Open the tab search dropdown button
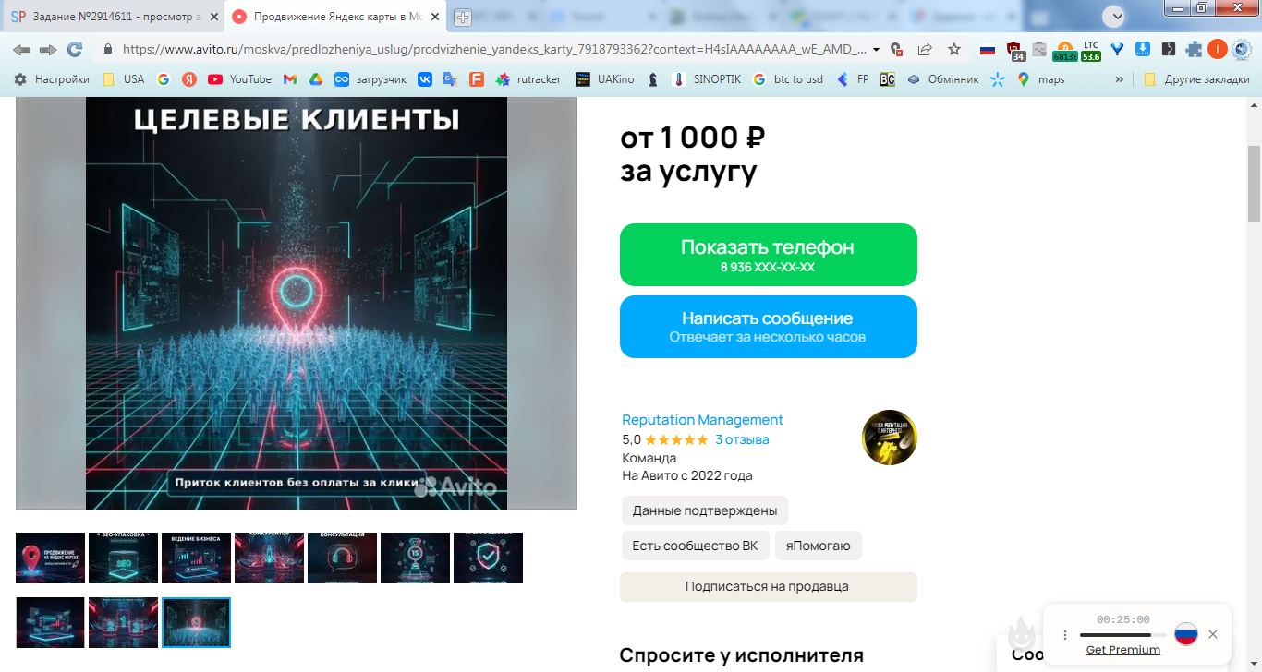This screenshot has width=1262, height=672. pyautogui.click(x=1114, y=16)
